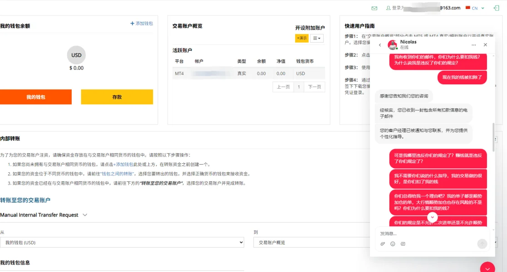This screenshot has height=272, width=507.
Task: Open the emoji picker in the chat input
Action: pos(392,244)
